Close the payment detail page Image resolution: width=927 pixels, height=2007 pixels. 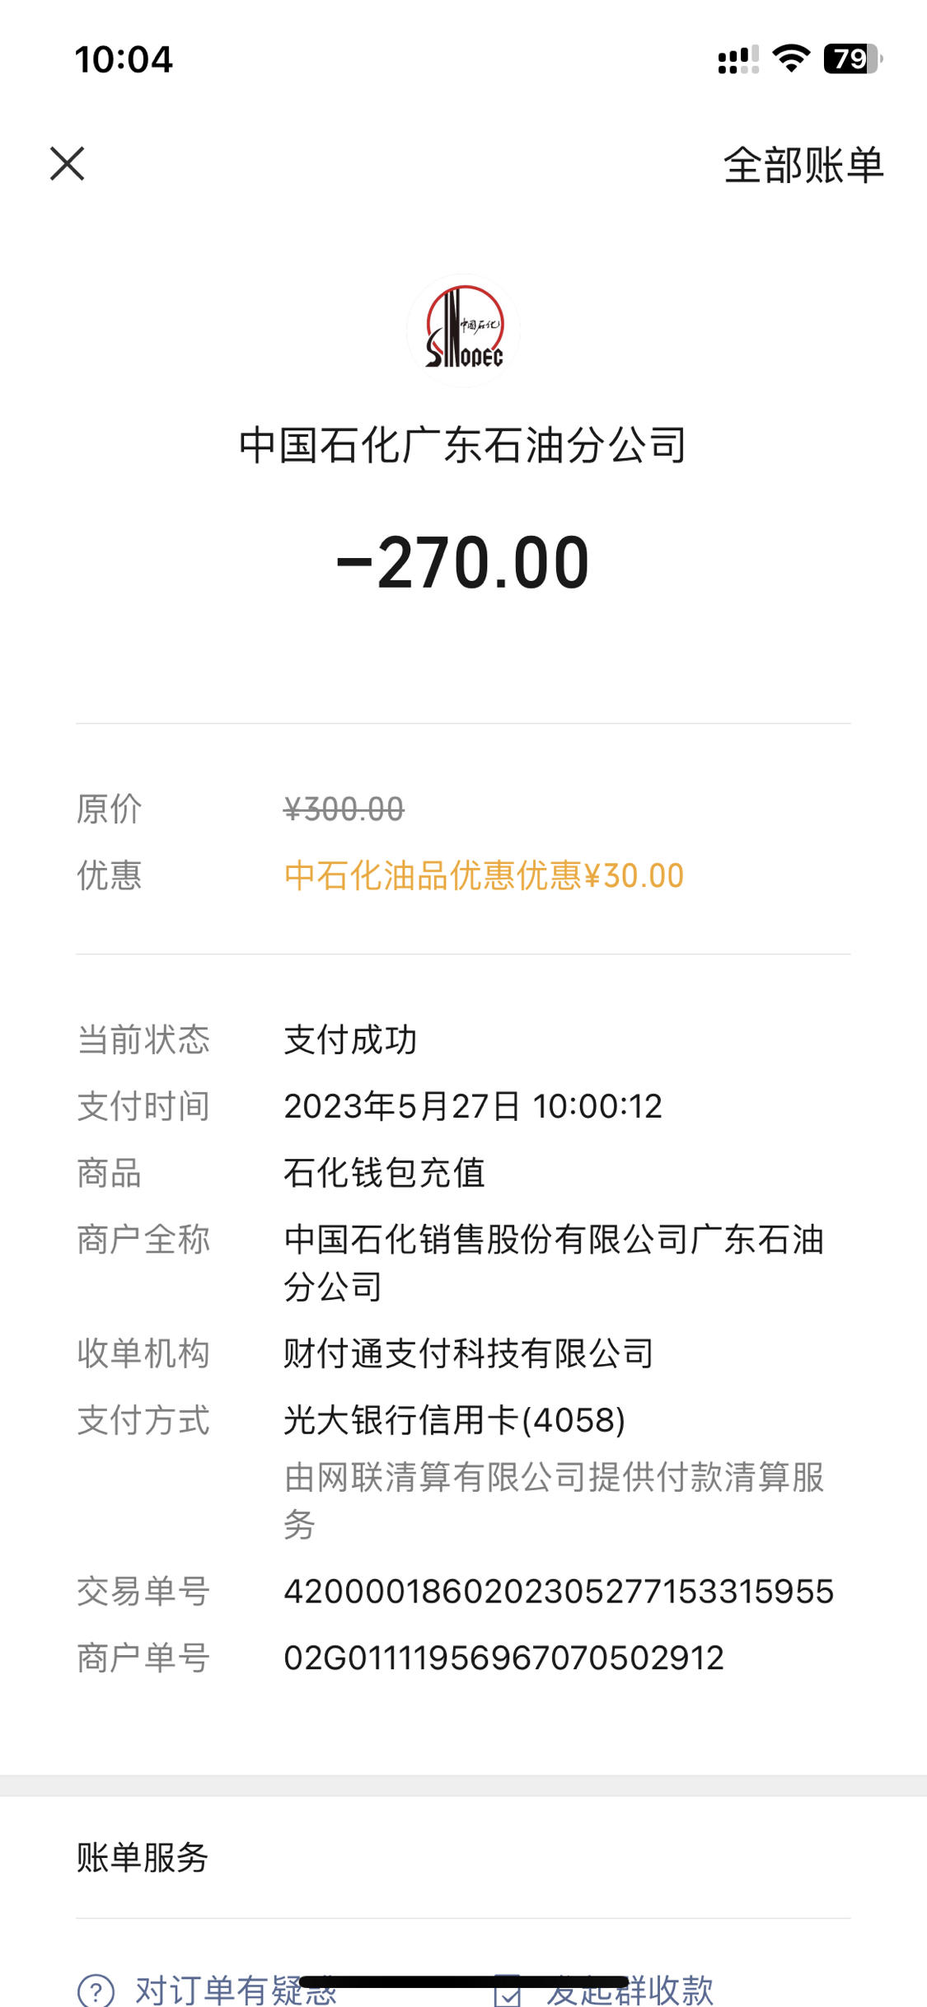click(67, 163)
